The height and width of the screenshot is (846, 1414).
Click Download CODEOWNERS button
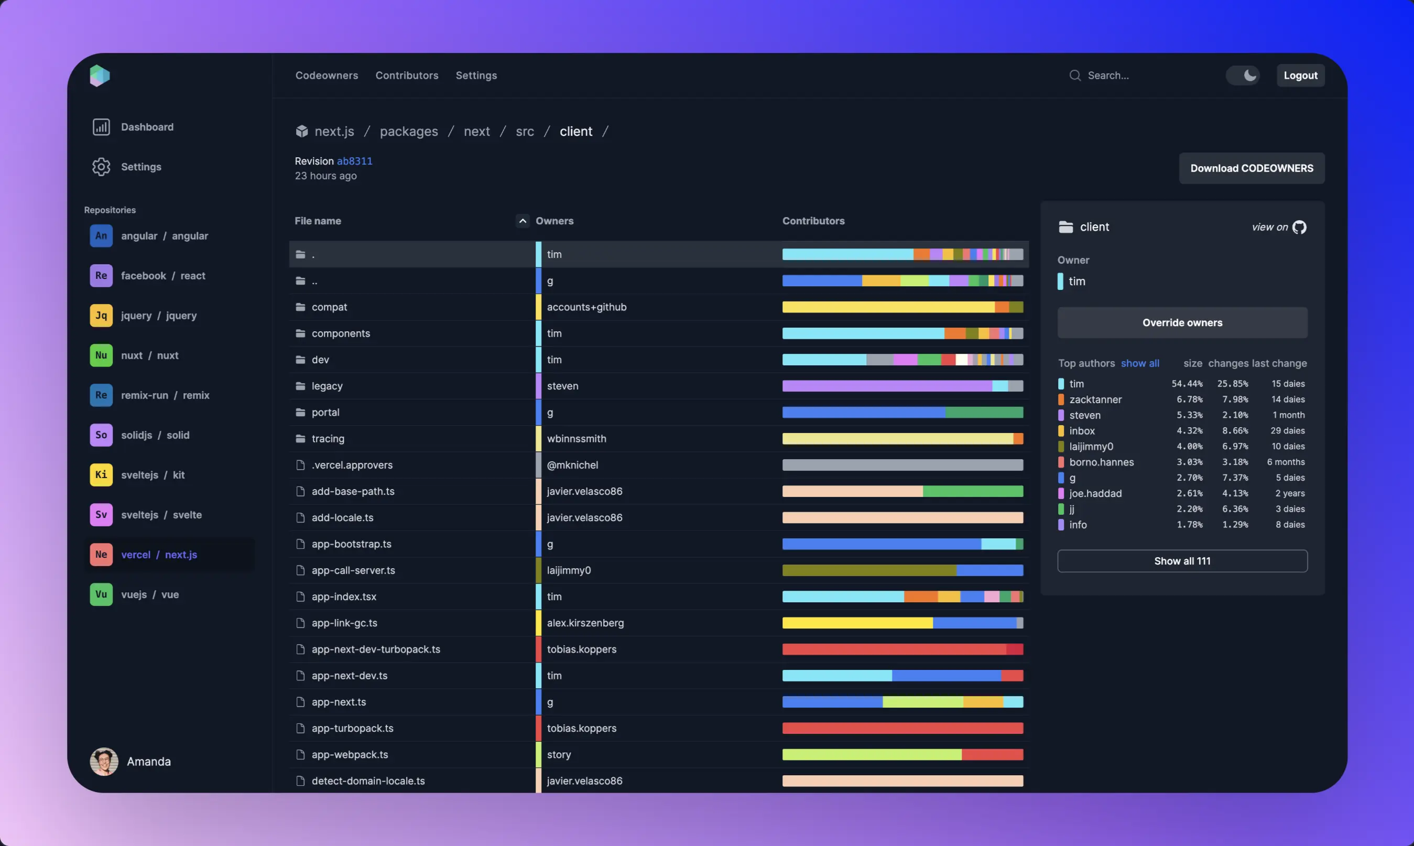1252,168
